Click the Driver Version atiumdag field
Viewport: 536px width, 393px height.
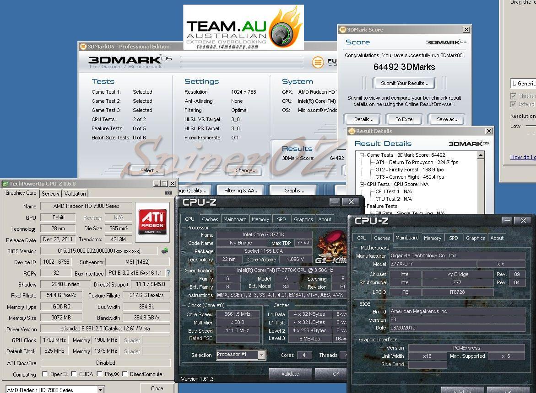105,329
